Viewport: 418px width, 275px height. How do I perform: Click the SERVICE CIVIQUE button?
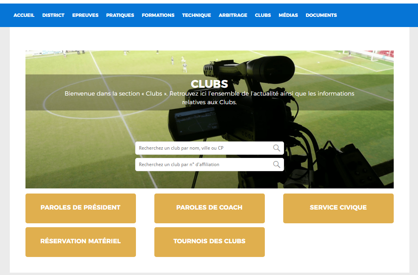coord(338,208)
